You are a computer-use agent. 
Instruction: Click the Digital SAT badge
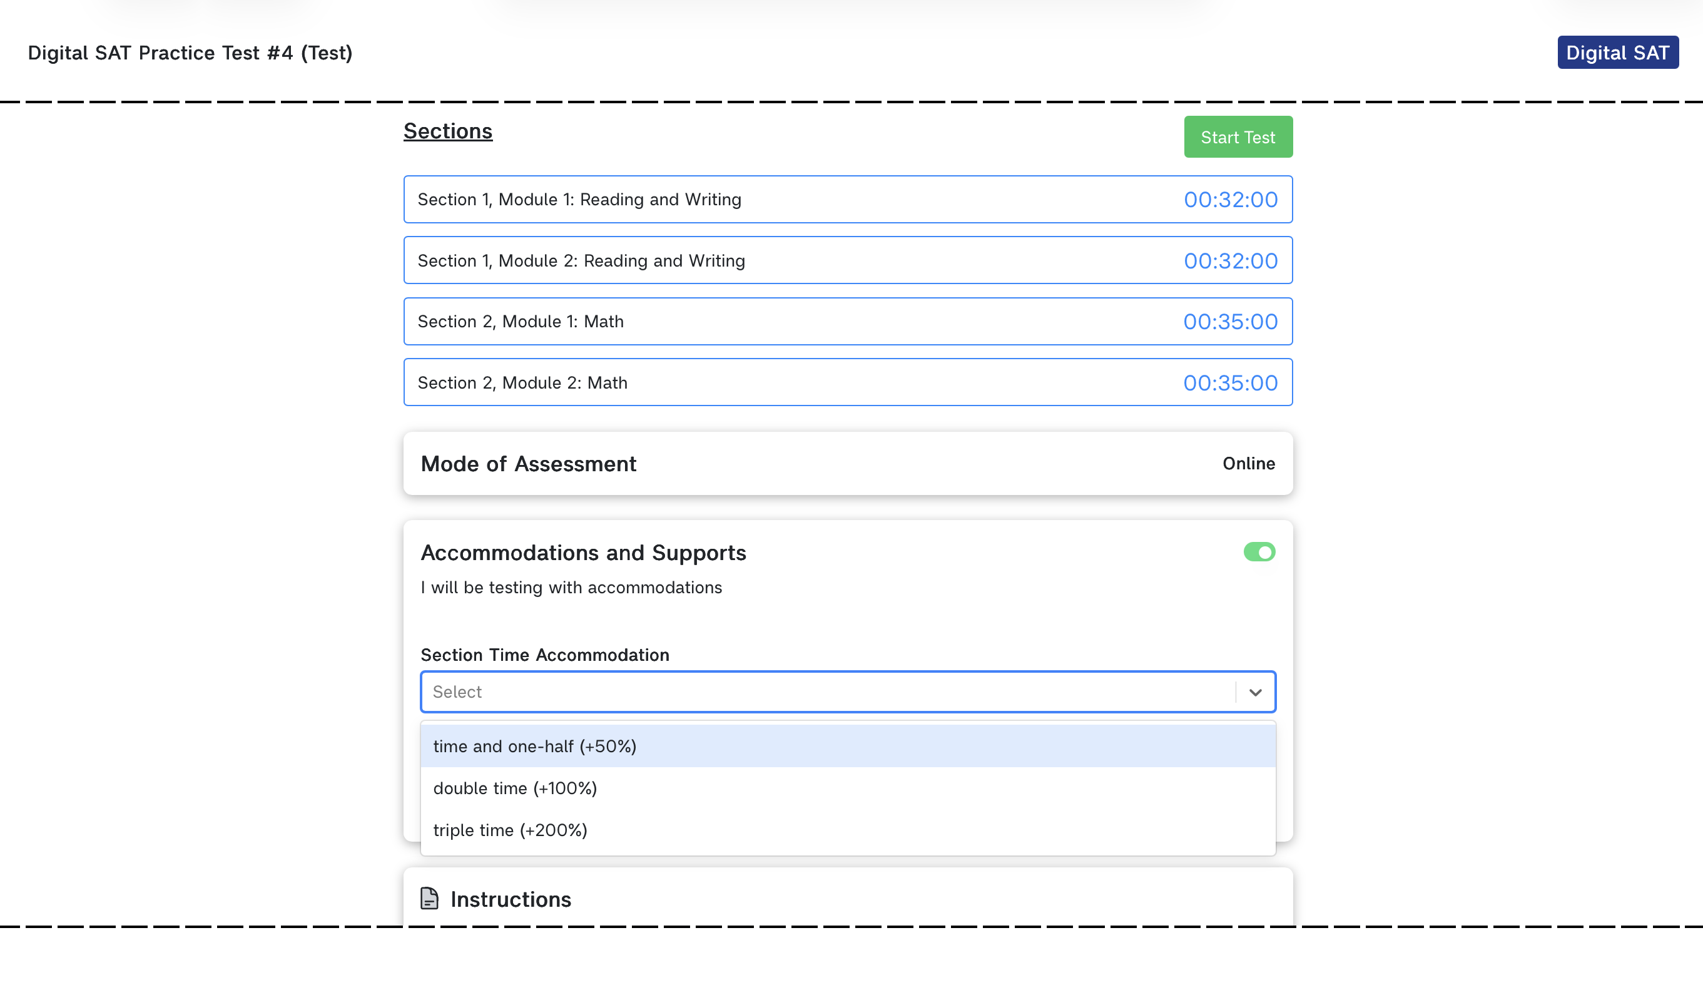pyautogui.click(x=1618, y=52)
